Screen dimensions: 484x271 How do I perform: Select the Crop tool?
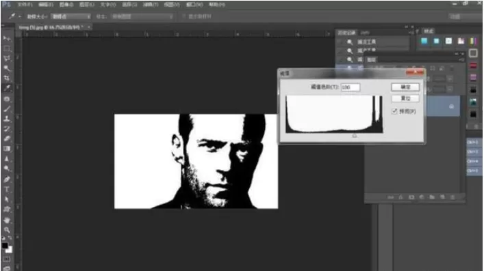coord(6,78)
